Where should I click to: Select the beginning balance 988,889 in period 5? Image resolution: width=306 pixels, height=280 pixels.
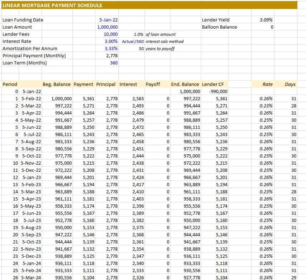(x=63, y=127)
